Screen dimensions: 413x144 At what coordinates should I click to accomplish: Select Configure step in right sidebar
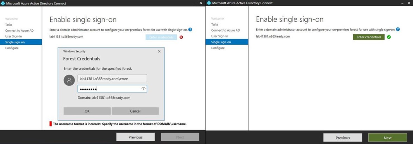click(218, 48)
